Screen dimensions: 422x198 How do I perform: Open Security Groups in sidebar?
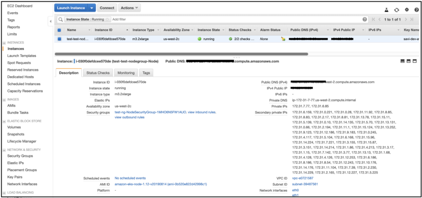tap(20, 156)
